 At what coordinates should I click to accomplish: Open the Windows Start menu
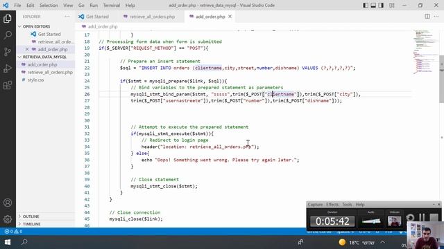tap(8, 242)
